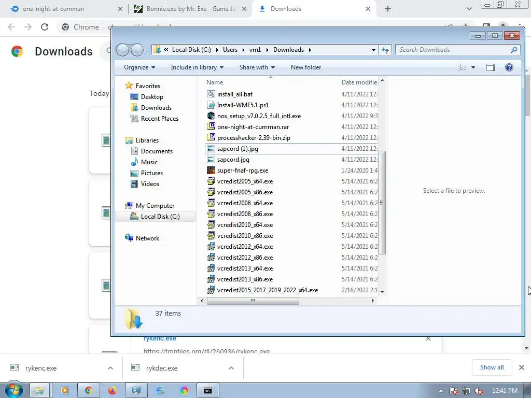Select the Install-WMF5.1.ps1 file icon
Image resolution: width=531 pixels, height=398 pixels.
211,105
